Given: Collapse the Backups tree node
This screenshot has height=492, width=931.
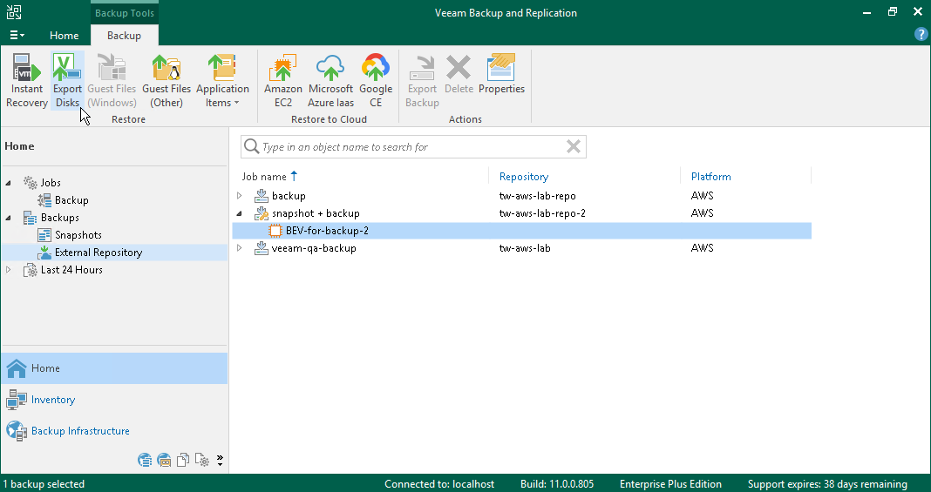Looking at the screenshot, I should [9, 219].
